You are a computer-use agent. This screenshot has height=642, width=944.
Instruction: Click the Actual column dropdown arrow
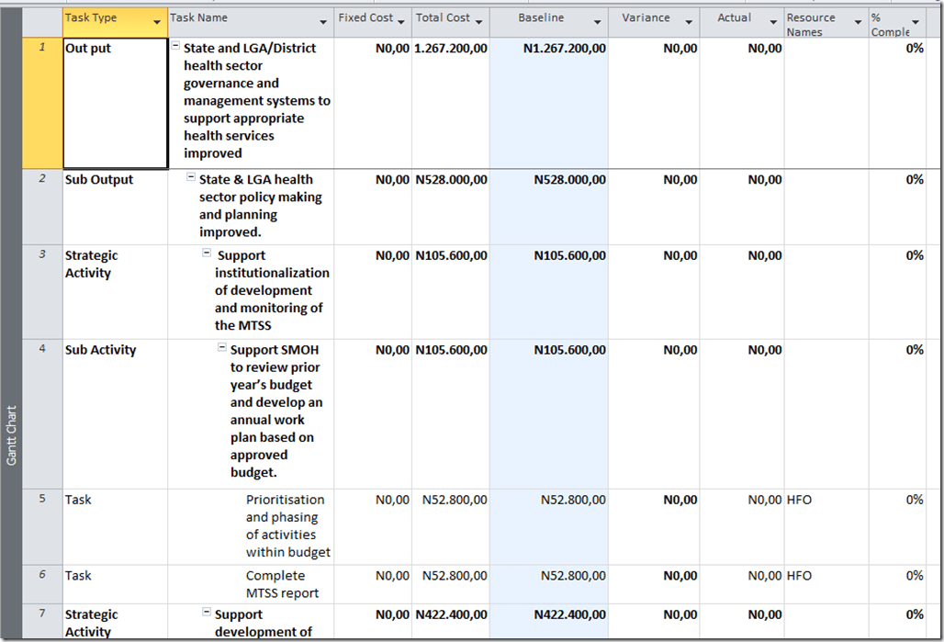773,22
